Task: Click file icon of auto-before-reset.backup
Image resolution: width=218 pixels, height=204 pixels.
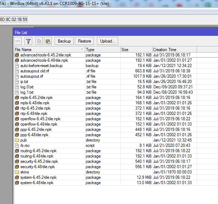Action: click(x=17, y=66)
